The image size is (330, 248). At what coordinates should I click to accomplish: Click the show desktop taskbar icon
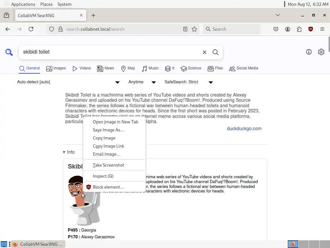tap(4, 244)
